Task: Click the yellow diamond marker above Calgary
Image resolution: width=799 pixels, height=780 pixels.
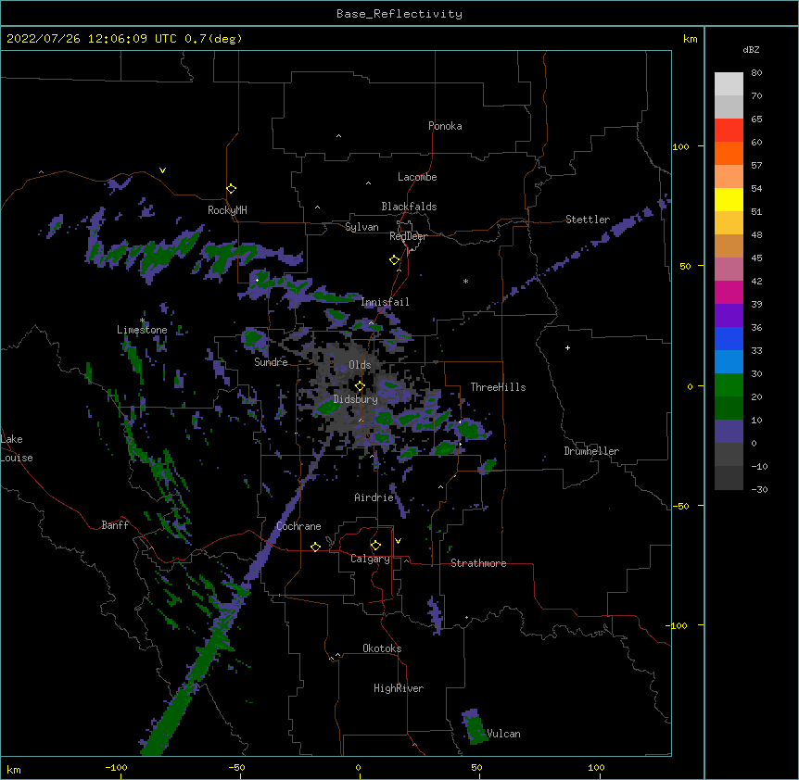Action: pyautogui.click(x=375, y=546)
